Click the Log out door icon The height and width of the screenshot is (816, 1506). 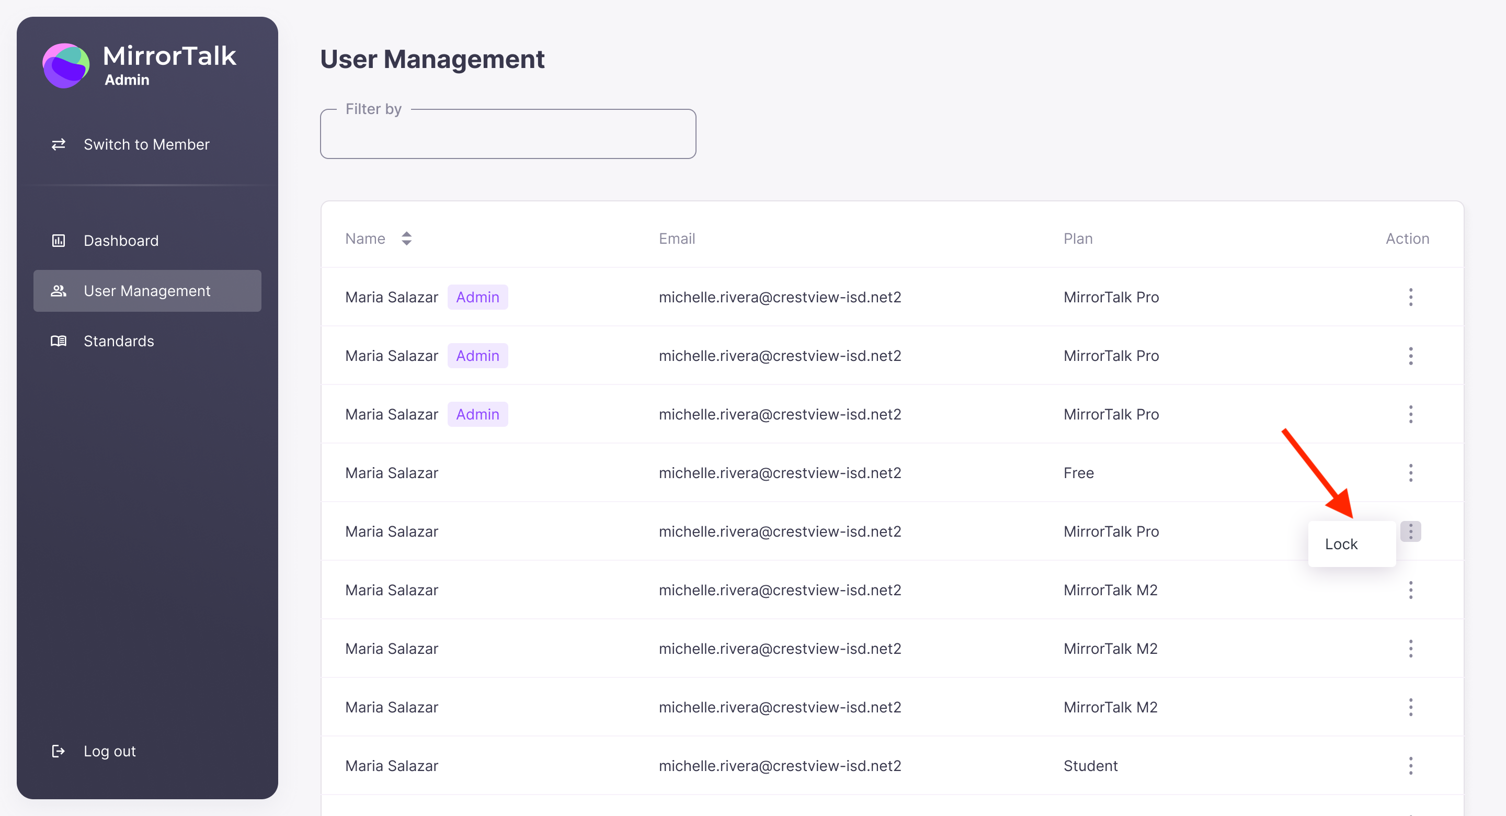tap(59, 751)
